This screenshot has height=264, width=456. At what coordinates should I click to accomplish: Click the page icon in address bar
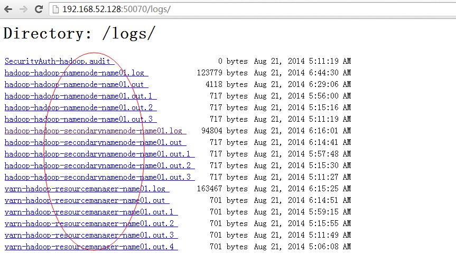pos(56,9)
